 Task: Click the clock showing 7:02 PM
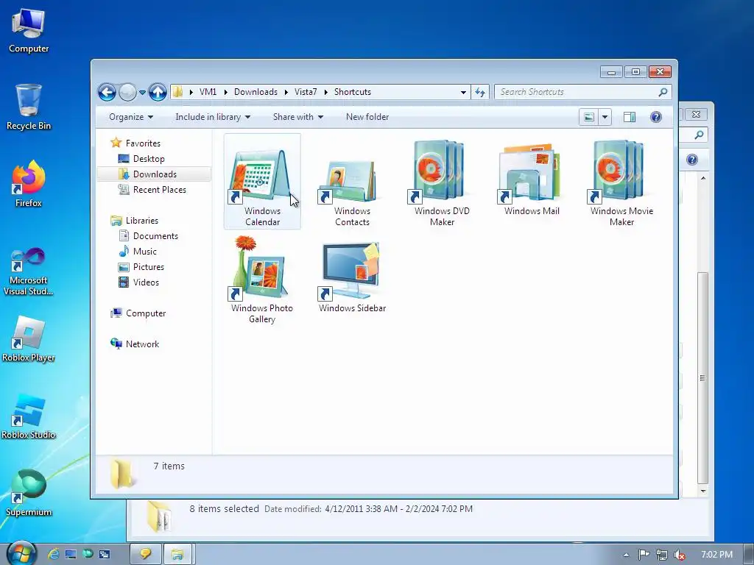pyautogui.click(x=716, y=555)
